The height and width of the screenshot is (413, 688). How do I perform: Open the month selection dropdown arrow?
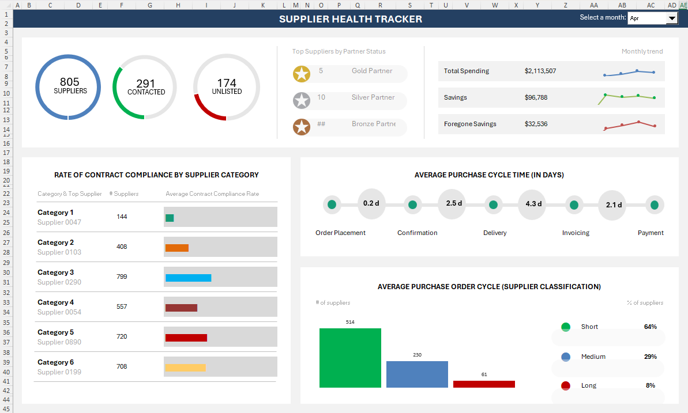[x=672, y=18]
